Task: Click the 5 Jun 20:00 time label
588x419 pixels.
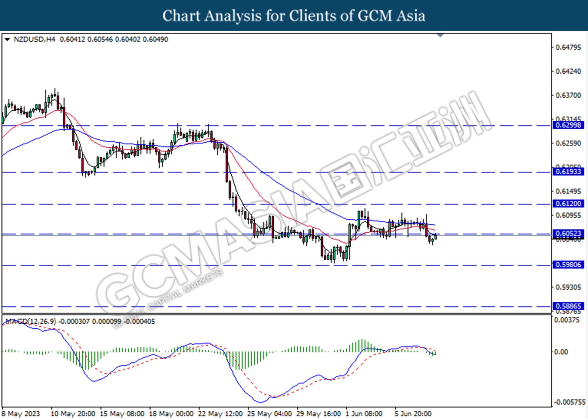Action: 413,414
